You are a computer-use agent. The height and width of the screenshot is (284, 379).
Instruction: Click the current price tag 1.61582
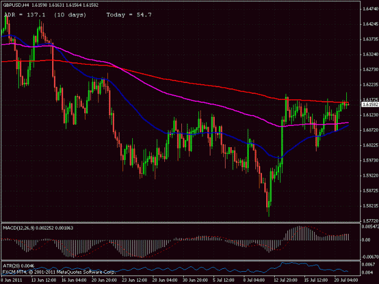pos(371,104)
